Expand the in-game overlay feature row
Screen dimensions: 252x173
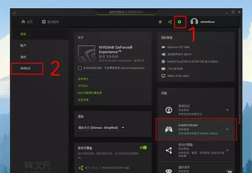(x=196, y=150)
